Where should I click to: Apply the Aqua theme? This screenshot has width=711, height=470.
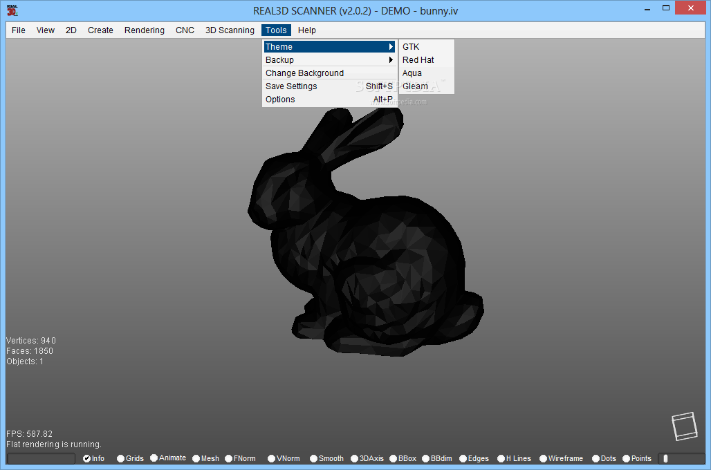(x=426, y=73)
